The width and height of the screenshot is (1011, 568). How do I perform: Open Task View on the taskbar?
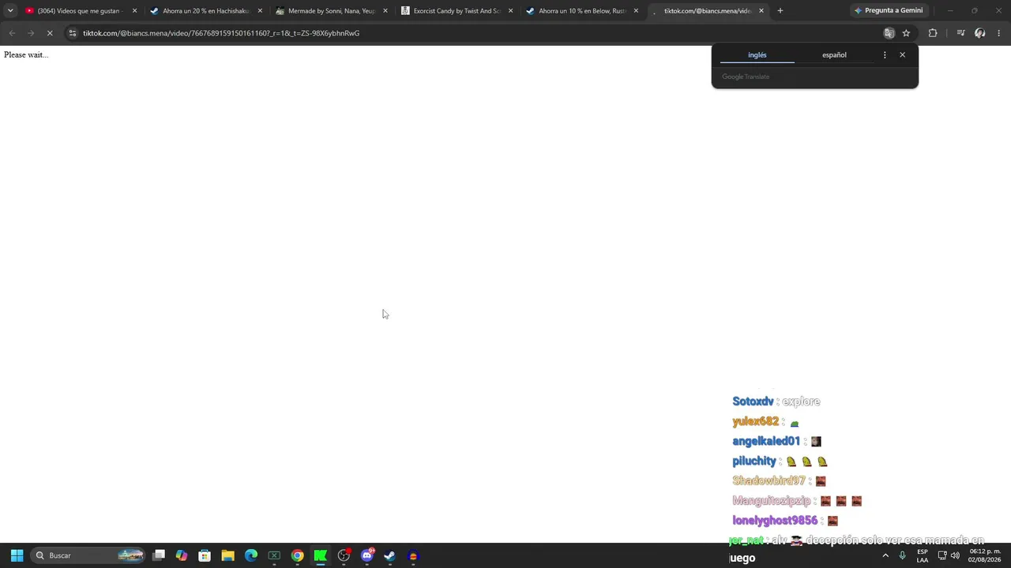click(159, 555)
